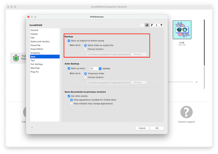Click Contact support question mark icon
Viewport: 218px width, 154px height.
pyautogui.click(x=186, y=112)
